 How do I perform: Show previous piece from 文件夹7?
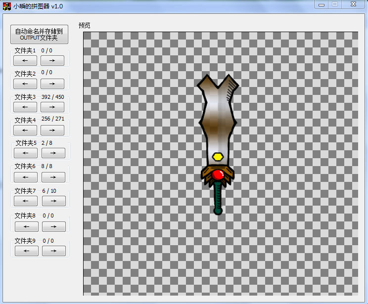point(26,201)
